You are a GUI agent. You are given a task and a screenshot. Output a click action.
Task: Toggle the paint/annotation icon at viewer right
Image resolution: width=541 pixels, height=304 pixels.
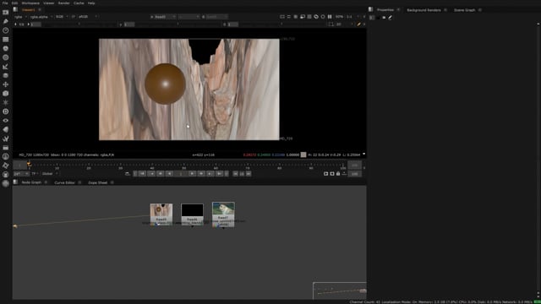pos(358,24)
